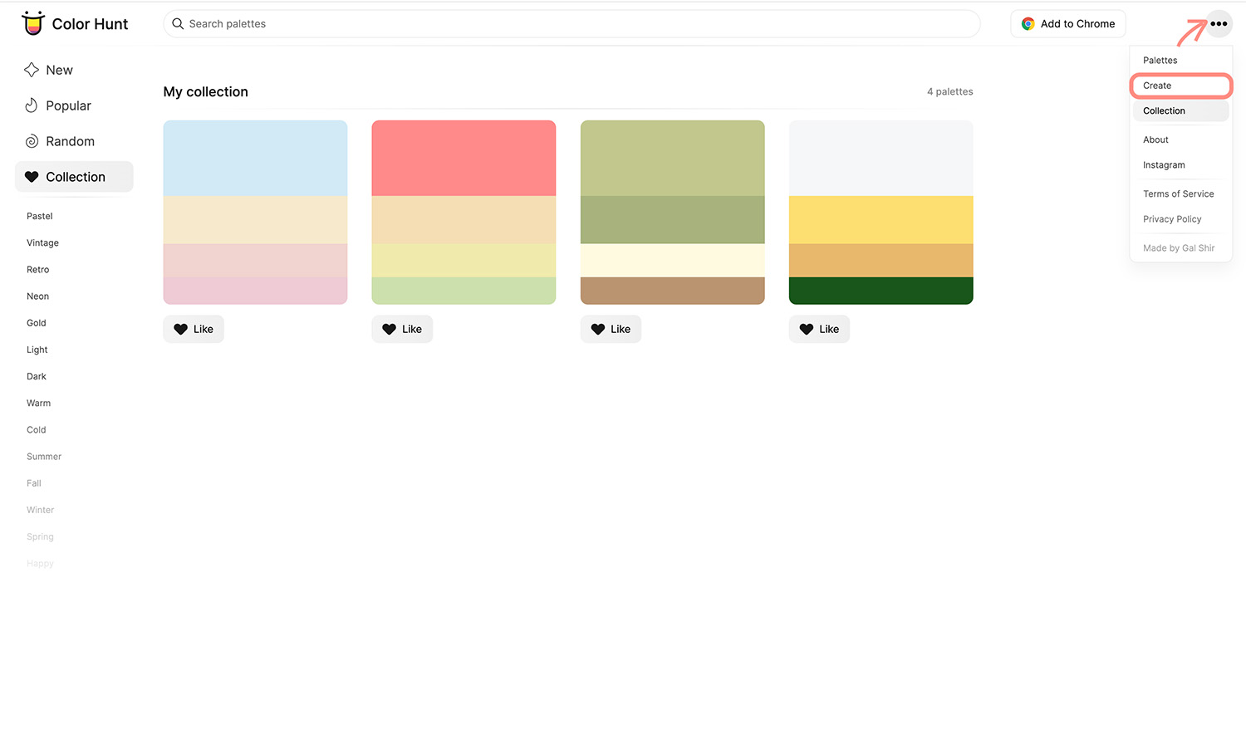Select the Pastel tag
The width and height of the screenshot is (1246, 739).
40,216
